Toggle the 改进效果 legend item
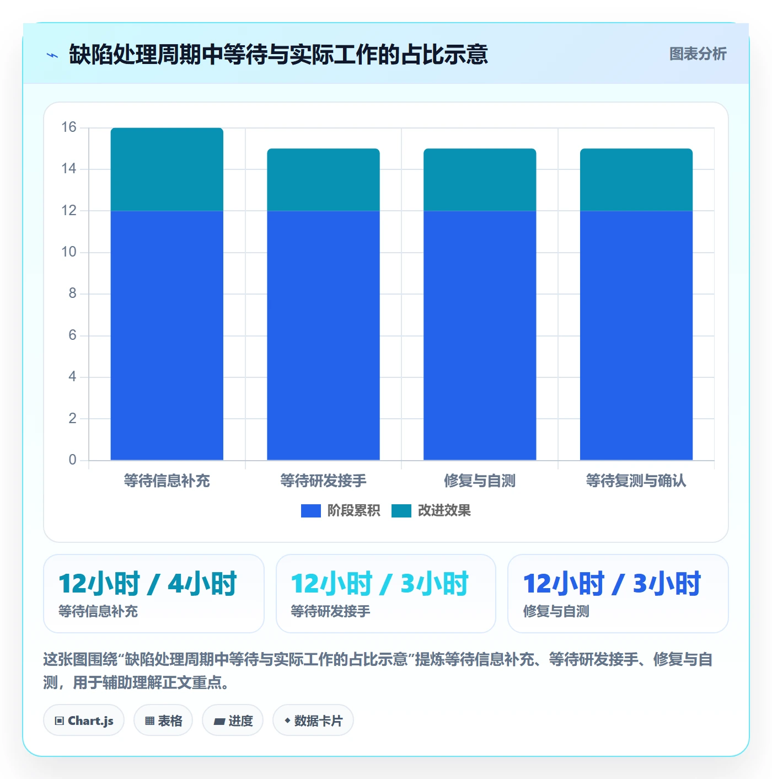The image size is (772, 779). click(x=431, y=511)
